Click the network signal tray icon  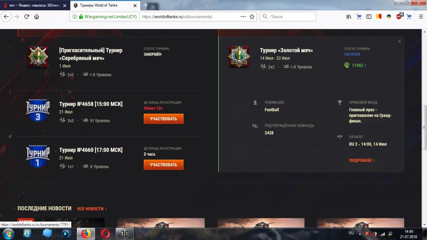click(x=383, y=234)
